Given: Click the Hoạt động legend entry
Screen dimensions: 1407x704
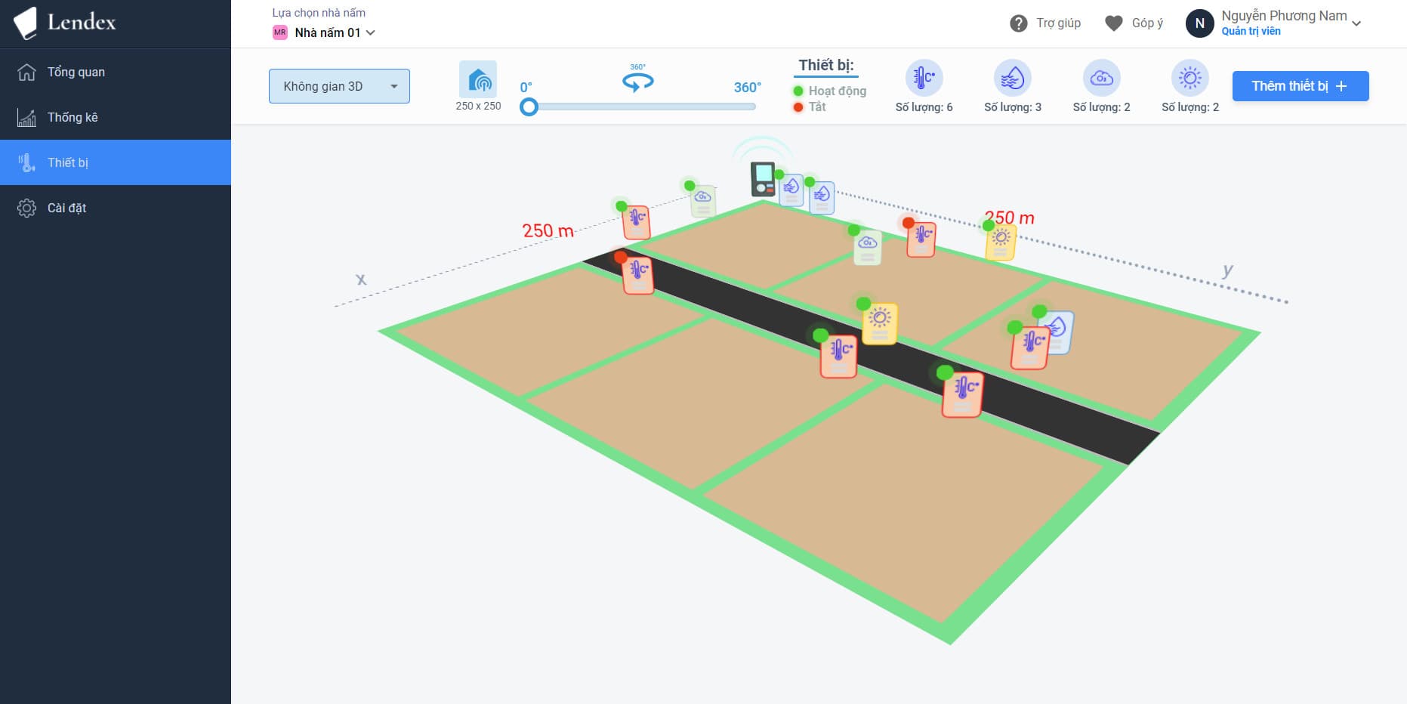Looking at the screenshot, I should point(830,91).
